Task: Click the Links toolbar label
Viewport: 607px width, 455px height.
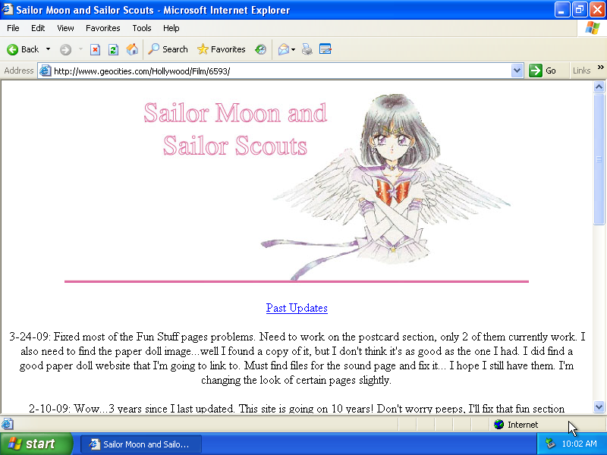Action: (581, 71)
